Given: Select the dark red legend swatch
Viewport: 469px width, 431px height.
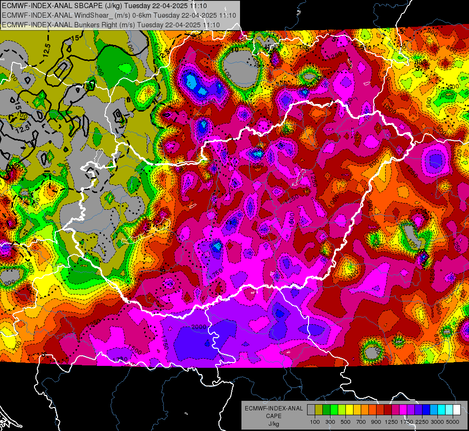Looking at the screenshot, I should coord(388,410).
